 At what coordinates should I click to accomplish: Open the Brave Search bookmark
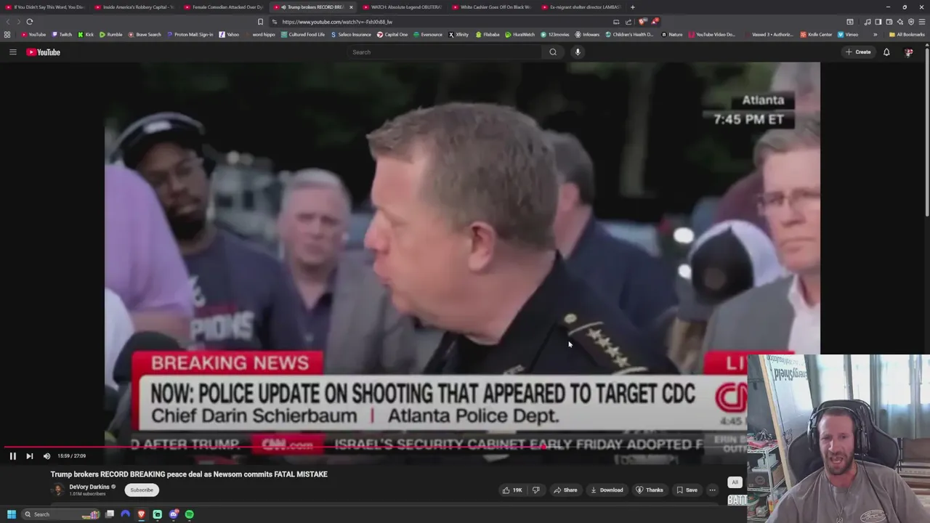click(x=145, y=34)
